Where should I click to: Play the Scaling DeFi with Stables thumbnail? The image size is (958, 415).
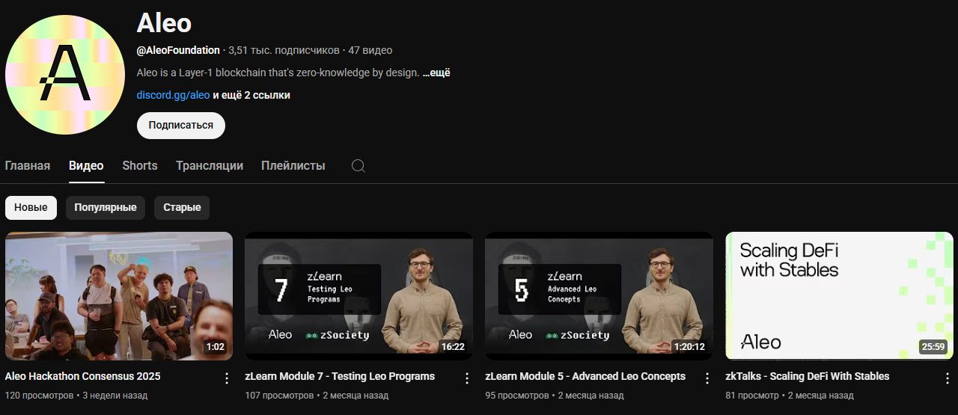(x=840, y=296)
